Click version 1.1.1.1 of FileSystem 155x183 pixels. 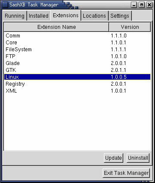[119, 50]
